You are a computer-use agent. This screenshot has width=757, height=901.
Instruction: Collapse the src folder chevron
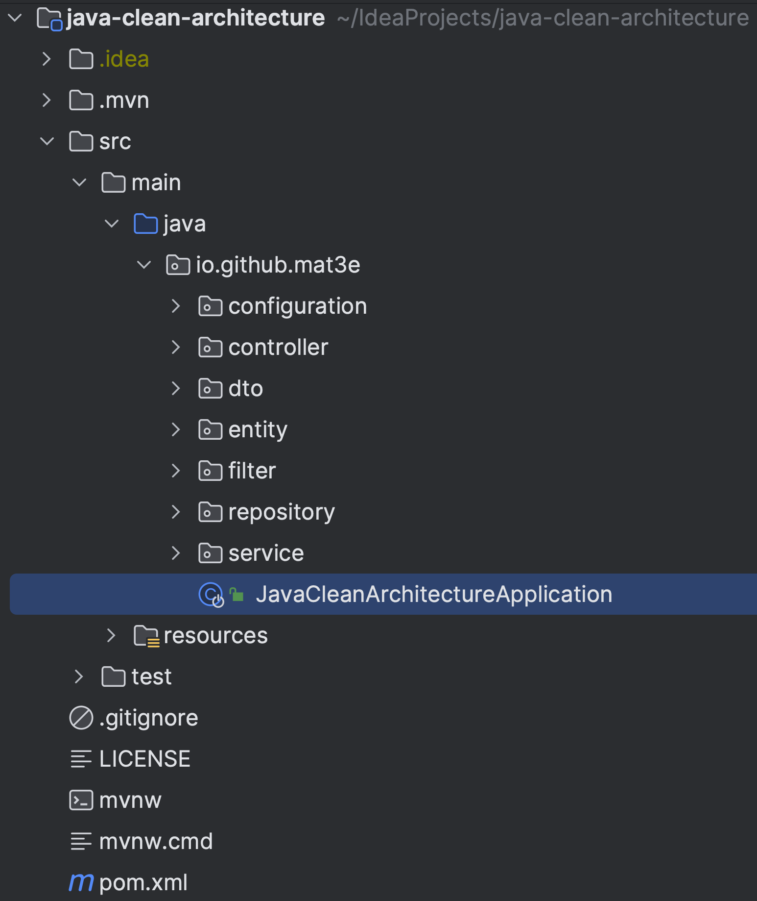[x=47, y=142]
